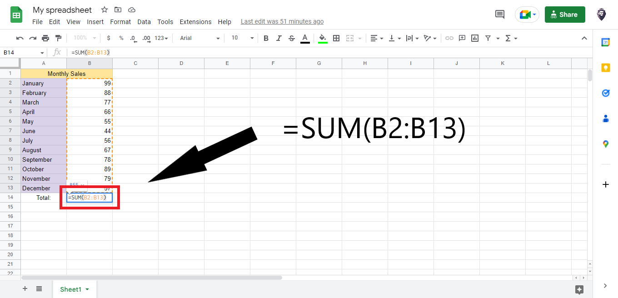Screen dimensions: 618x298
Task: Open the Google Keep sidebar panel
Action: [605, 68]
